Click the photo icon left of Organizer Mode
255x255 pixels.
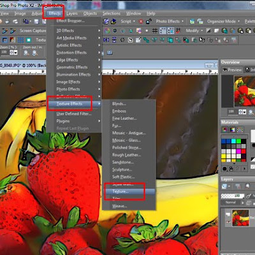pyautogui.click(x=200, y=22)
